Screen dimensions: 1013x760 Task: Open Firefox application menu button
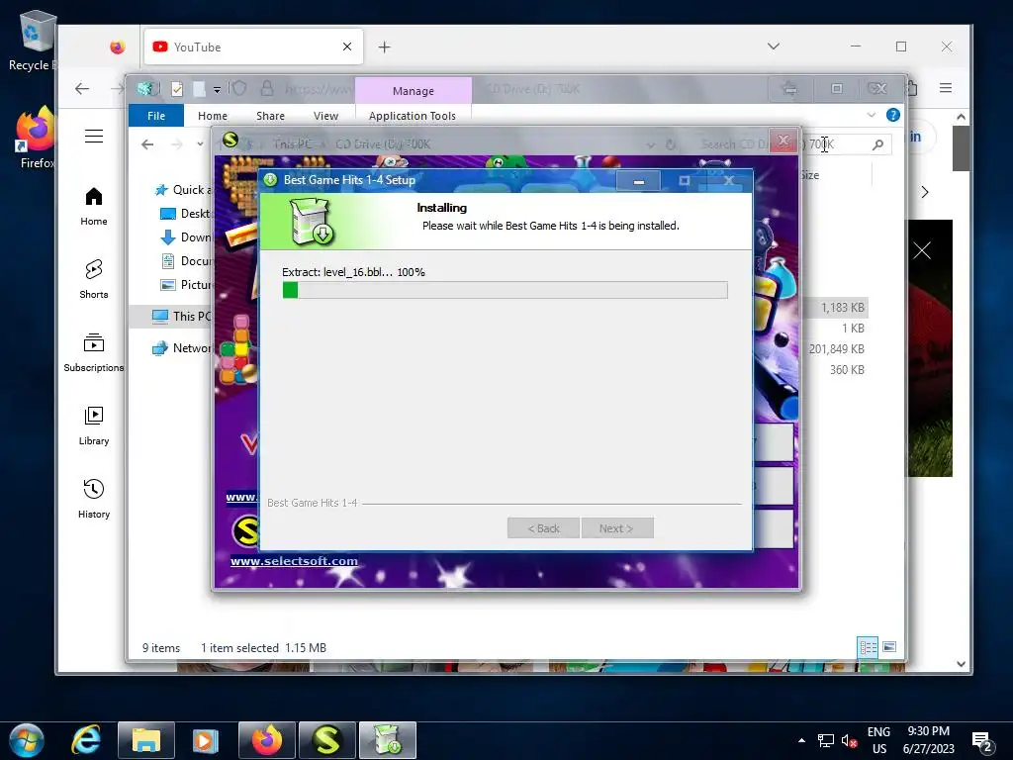coord(945,88)
